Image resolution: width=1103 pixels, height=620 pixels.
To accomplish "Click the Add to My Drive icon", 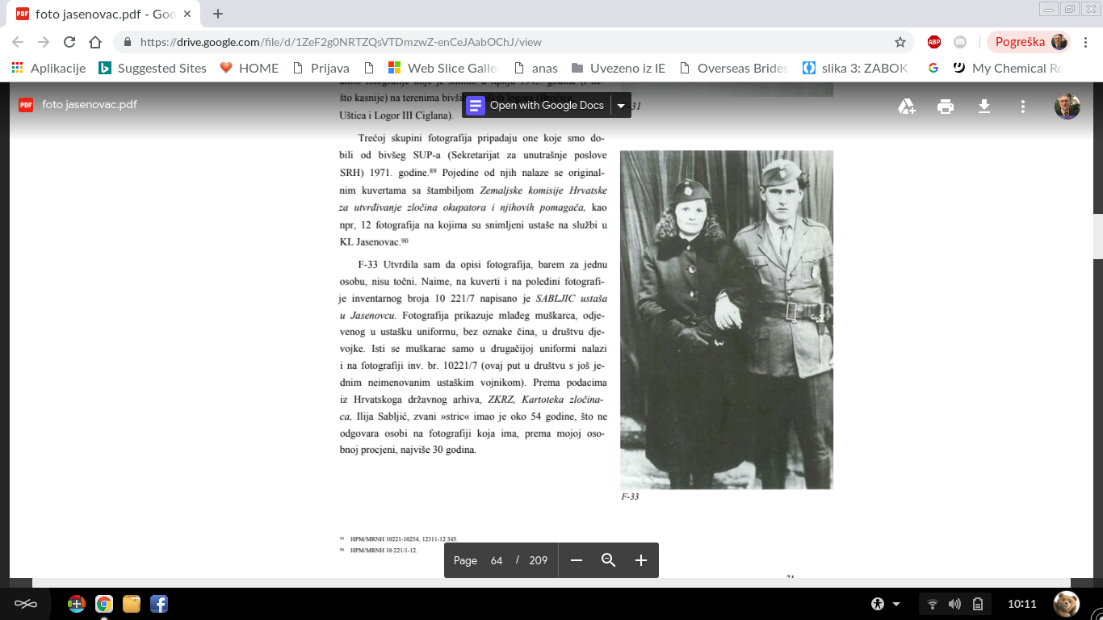I will [907, 107].
